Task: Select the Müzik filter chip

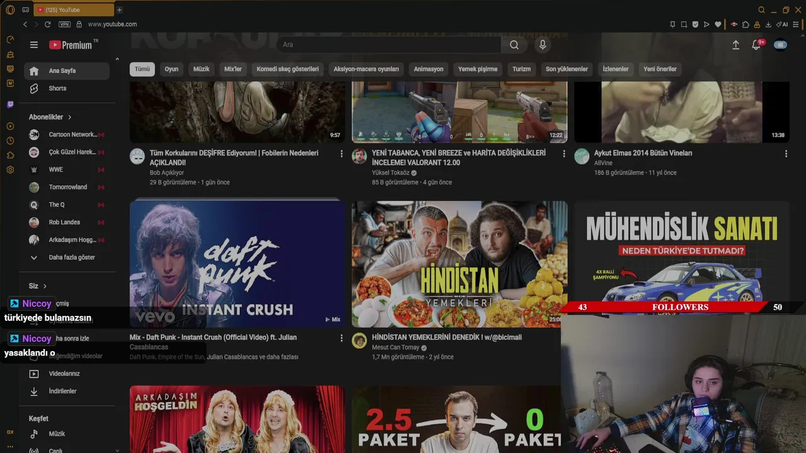Action: [x=201, y=69]
